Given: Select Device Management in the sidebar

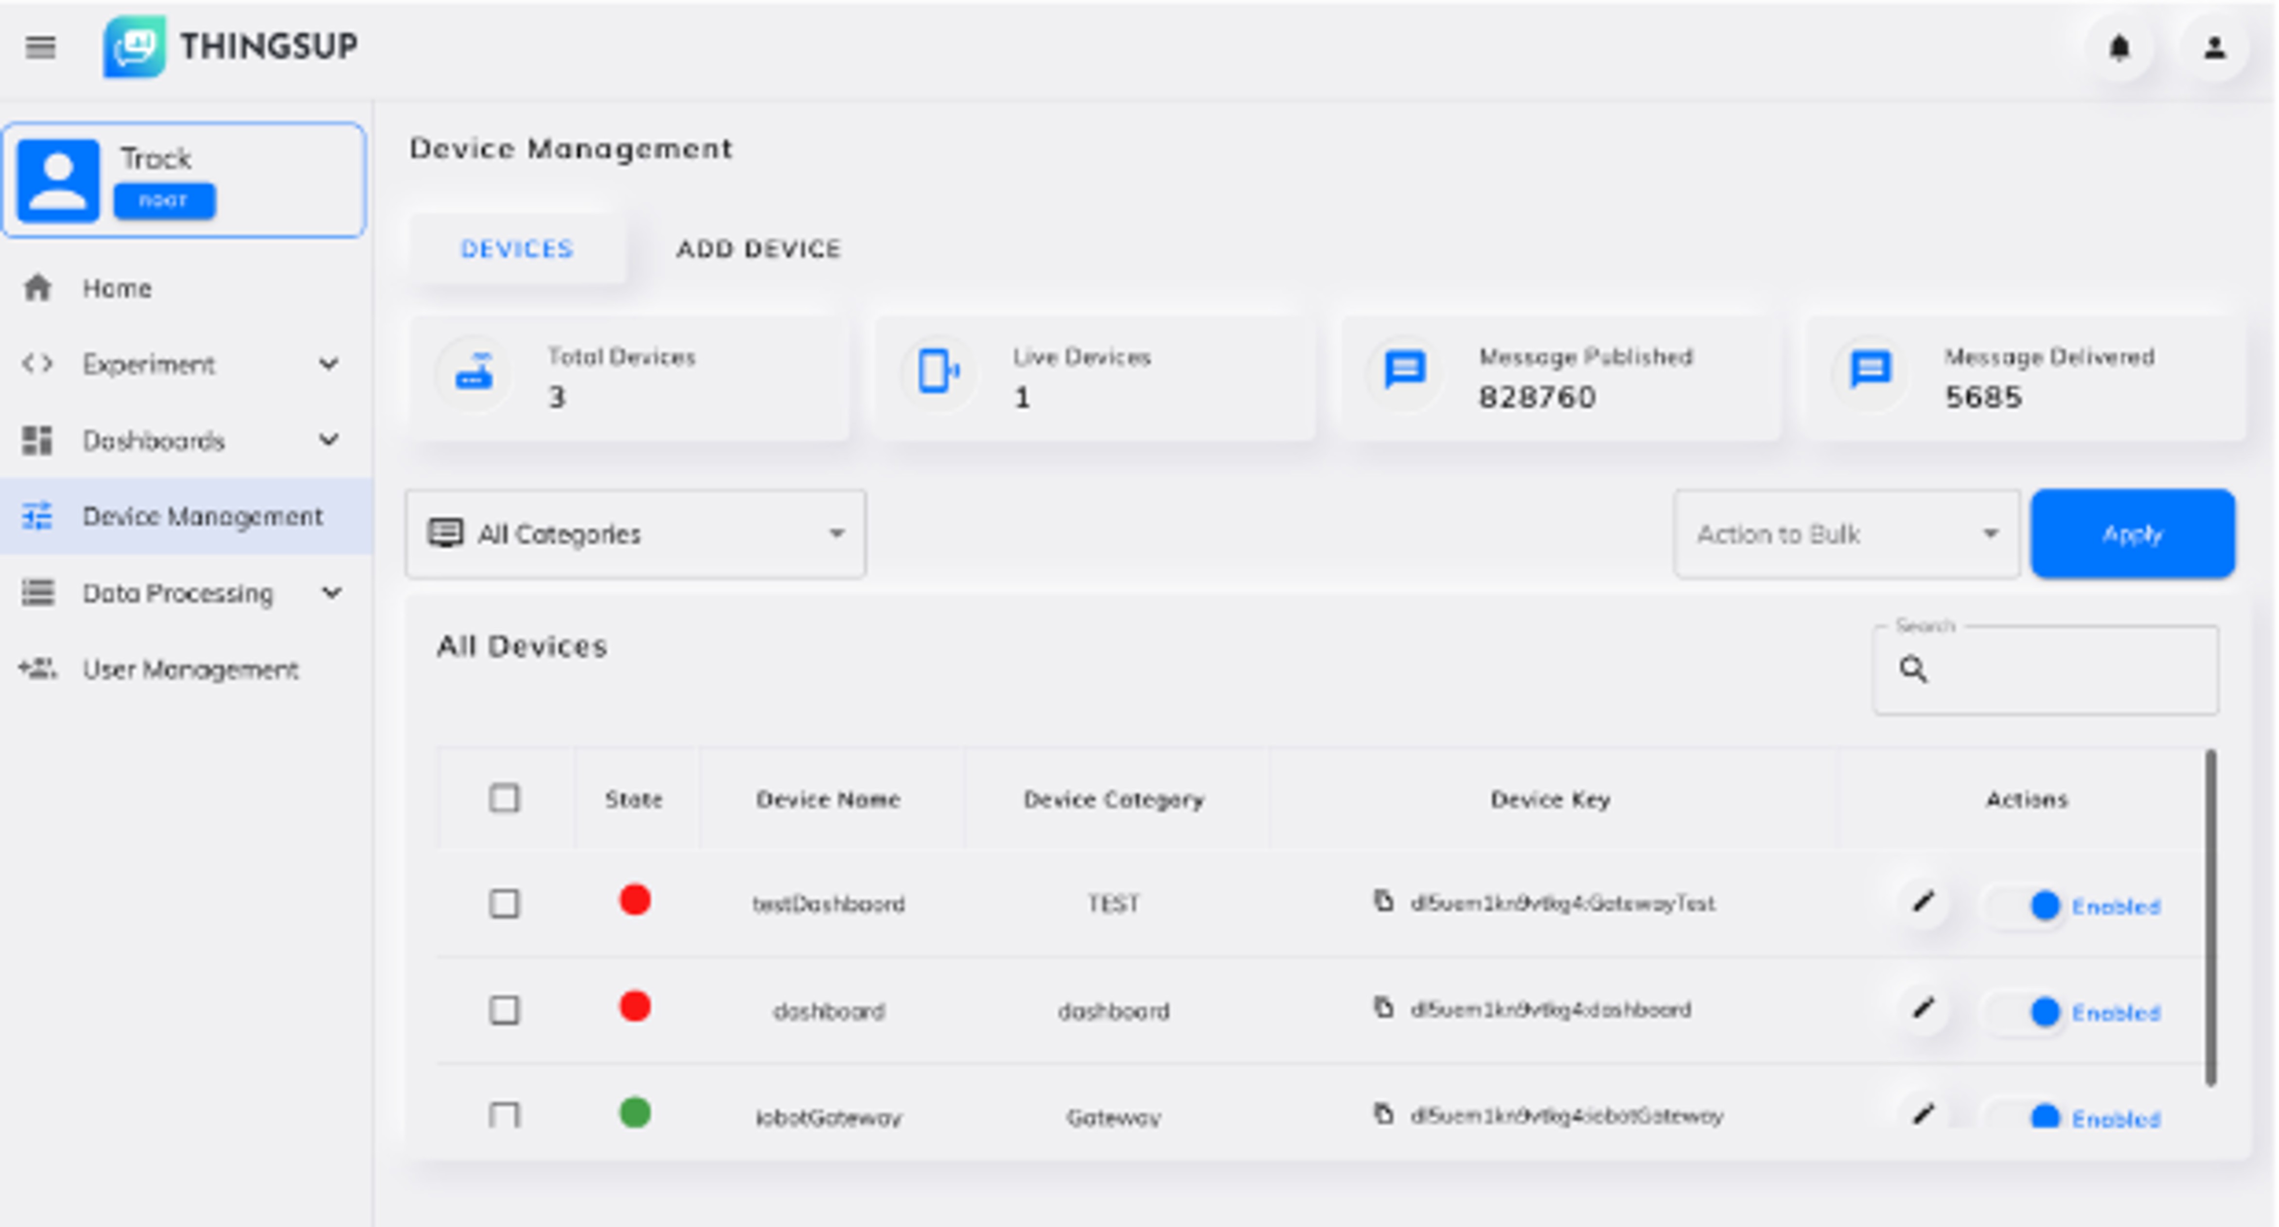Looking at the screenshot, I should point(203,516).
